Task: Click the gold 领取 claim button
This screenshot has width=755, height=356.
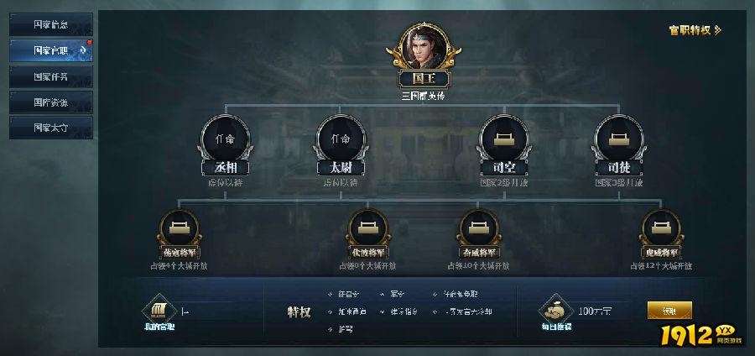Action: click(669, 311)
